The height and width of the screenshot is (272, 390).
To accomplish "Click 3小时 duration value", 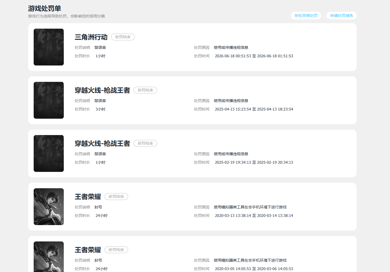I will tap(100, 109).
